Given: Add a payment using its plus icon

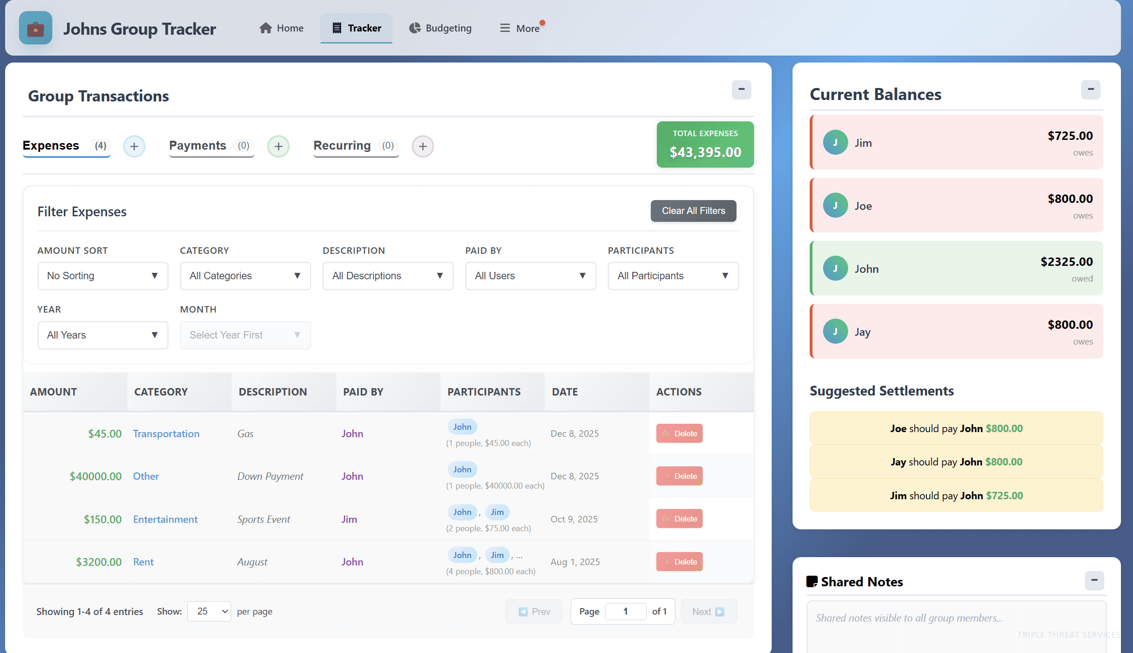Looking at the screenshot, I should pyautogui.click(x=278, y=146).
